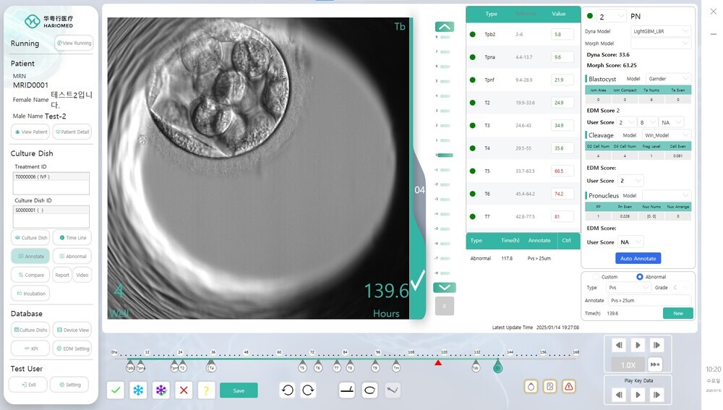
Task: Click the blue snowflake freeze icon
Action: 137,390
